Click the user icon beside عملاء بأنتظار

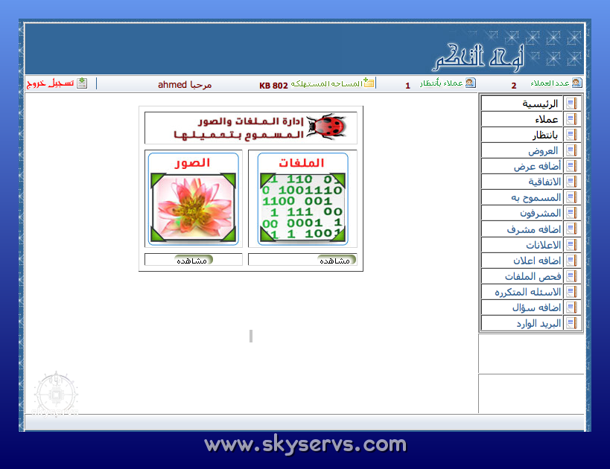pyautogui.click(x=470, y=83)
